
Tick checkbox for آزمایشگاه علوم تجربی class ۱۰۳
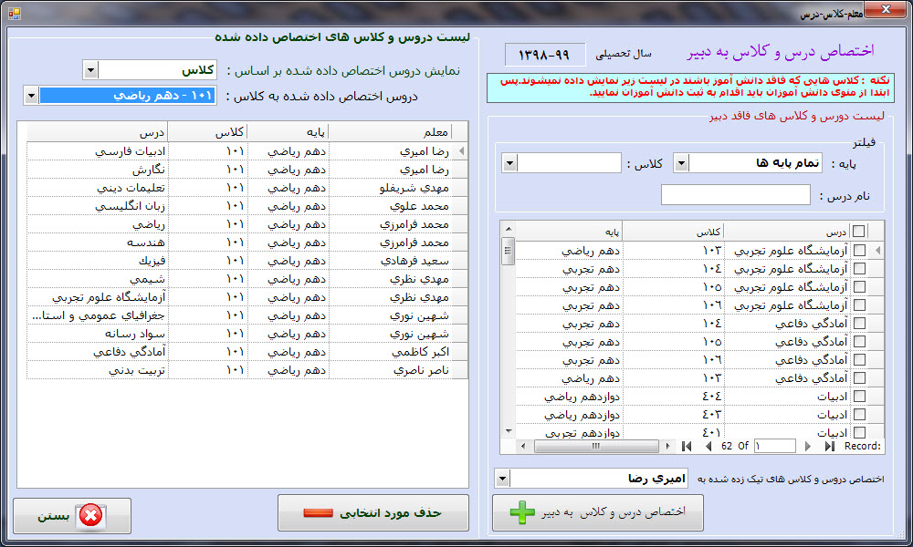859,251
